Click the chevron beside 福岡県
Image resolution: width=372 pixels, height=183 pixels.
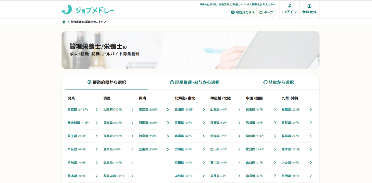[311, 109]
